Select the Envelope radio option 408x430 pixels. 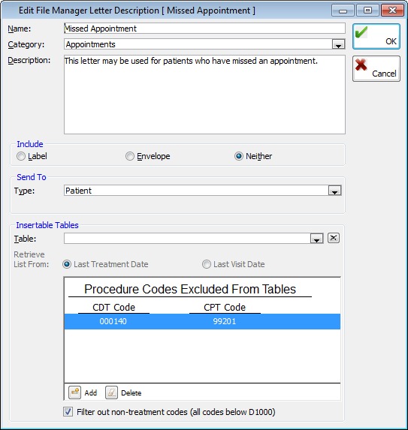130,156
